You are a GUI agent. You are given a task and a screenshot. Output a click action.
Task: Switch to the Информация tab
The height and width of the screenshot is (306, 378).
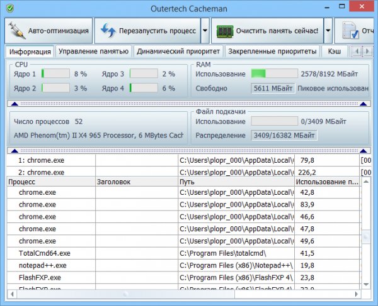30,52
